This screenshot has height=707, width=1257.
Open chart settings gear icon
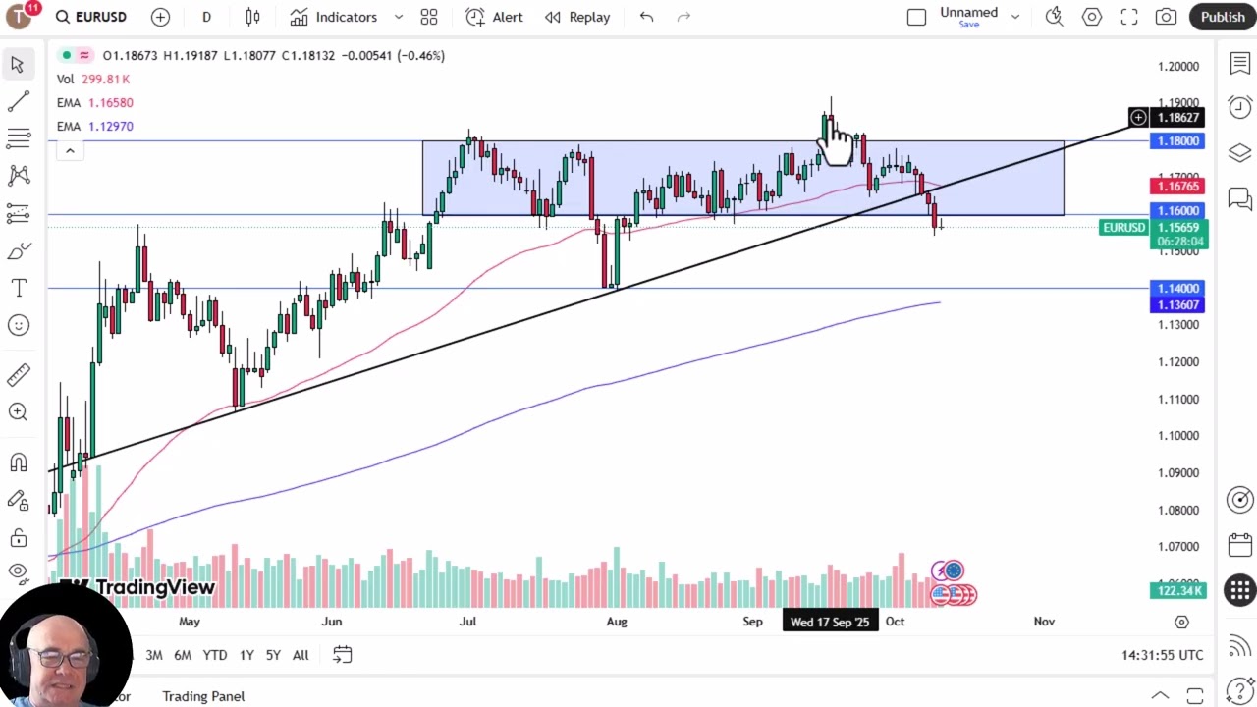(x=1092, y=17)
